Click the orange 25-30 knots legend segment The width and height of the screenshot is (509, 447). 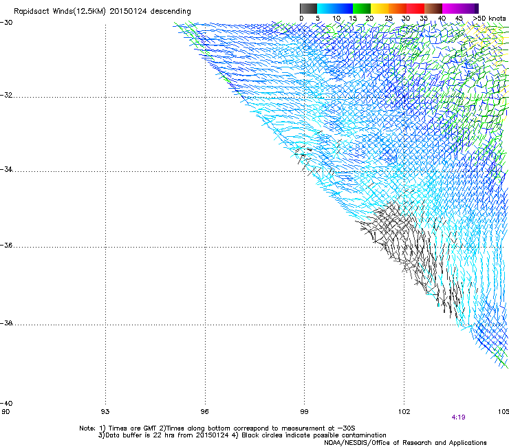pyautogui.click(x=398, y=8)
